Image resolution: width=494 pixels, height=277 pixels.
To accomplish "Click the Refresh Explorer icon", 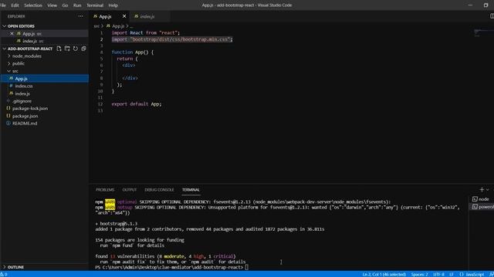I will pyautogui.click(x=76, y=48).
